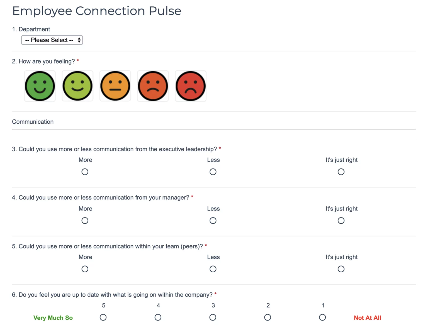
Task: Choose "It's just right" for manager communication
Action: [341, 220]
